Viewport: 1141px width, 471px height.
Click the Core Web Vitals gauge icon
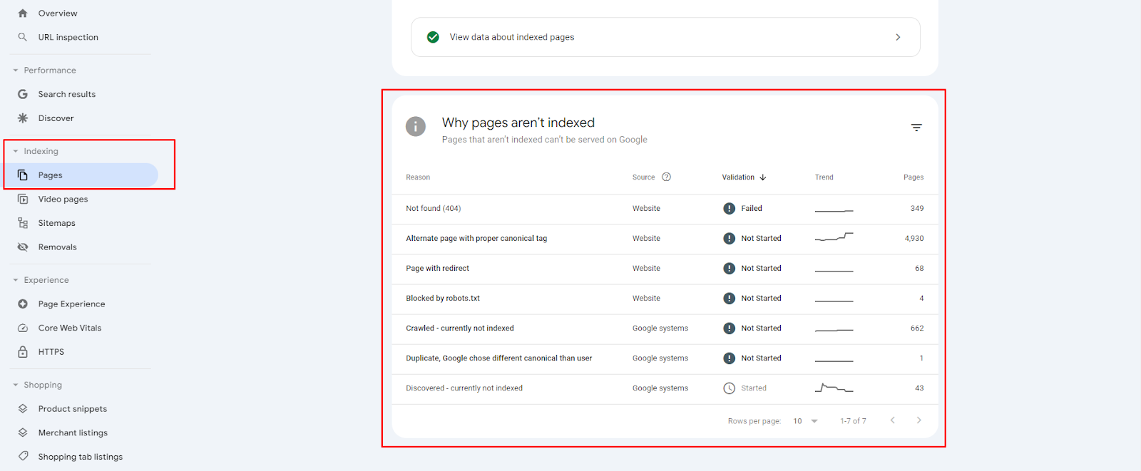coord(23,328)
